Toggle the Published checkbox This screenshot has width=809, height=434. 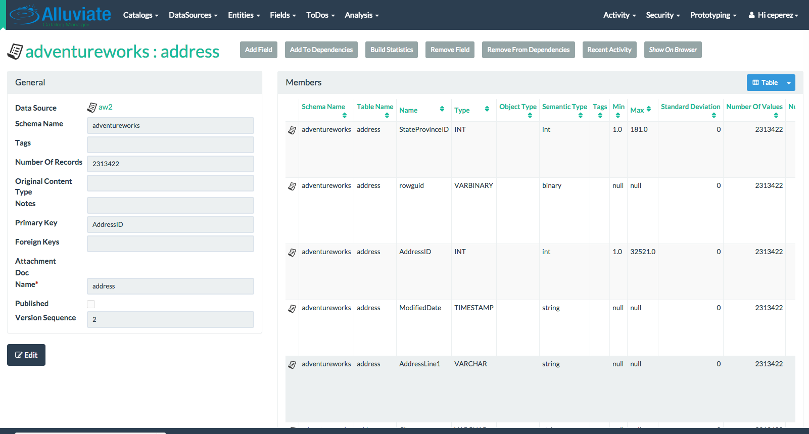pos(91,304)
